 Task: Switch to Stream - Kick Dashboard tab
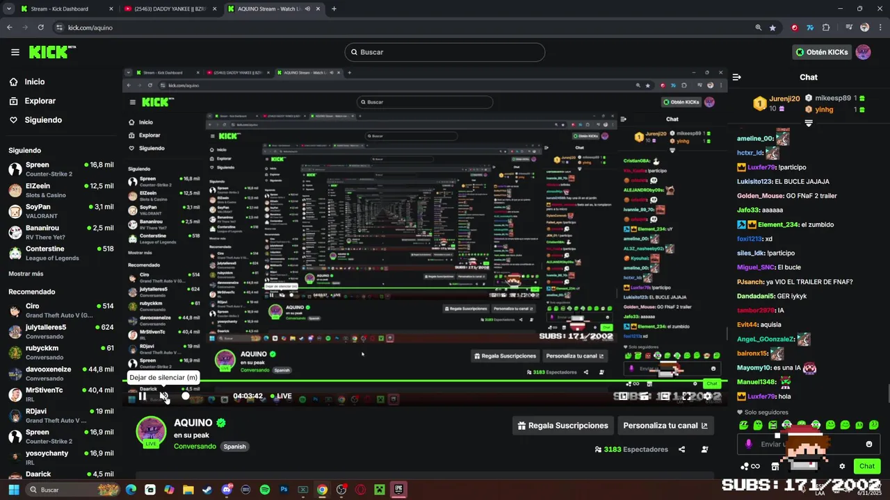click(67, 9)
